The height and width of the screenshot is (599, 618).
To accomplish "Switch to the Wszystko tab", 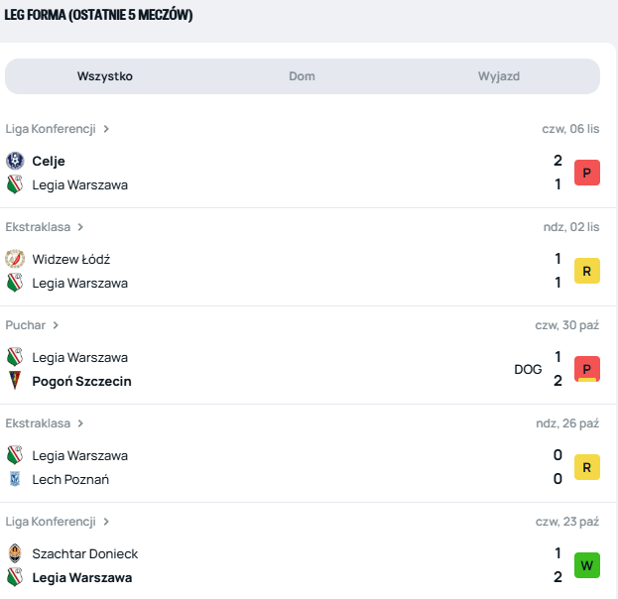I will coord(105,76).
